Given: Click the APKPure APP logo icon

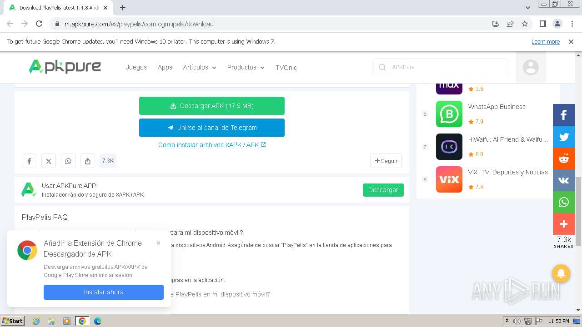Looking at the screenshot, I should [29, 190].
